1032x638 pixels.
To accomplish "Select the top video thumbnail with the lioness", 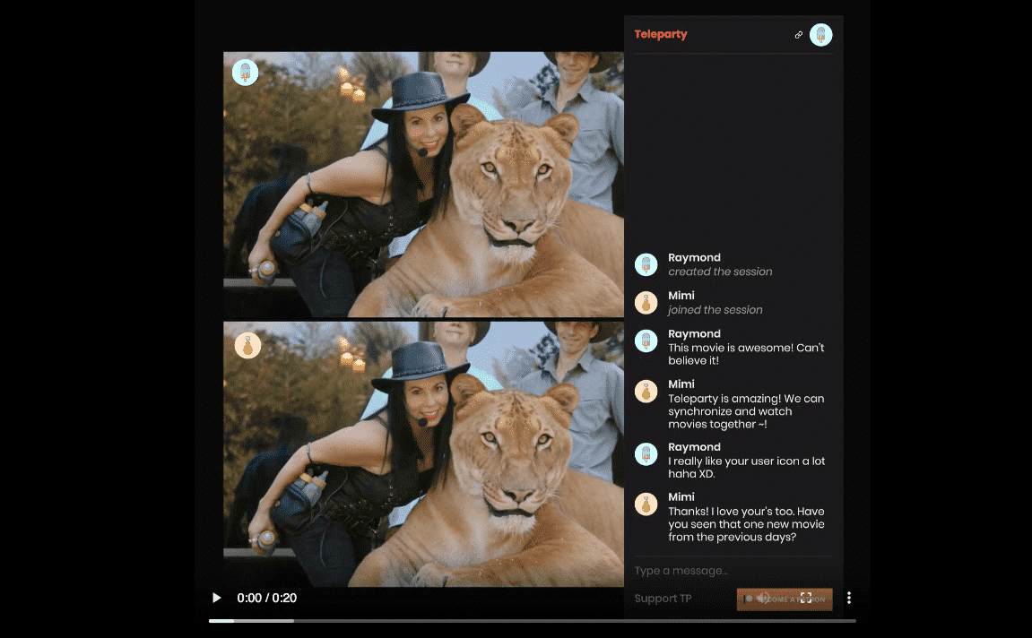I will tap(423, 185).
